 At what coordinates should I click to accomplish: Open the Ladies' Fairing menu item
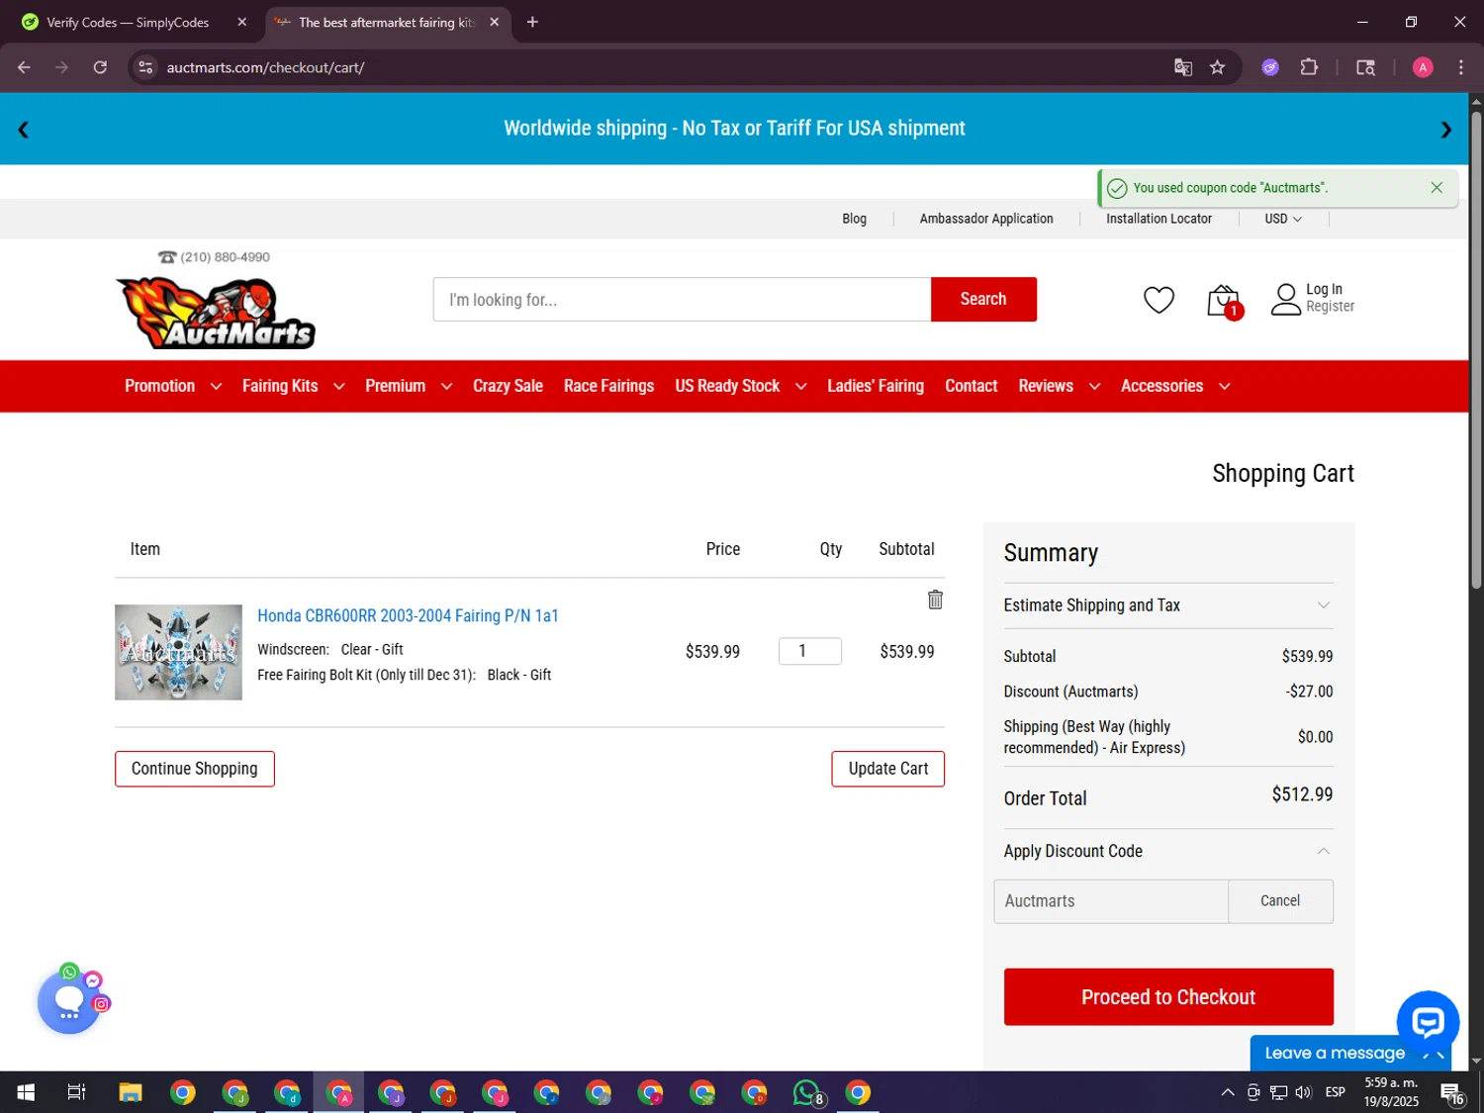[x=875, y=386]
